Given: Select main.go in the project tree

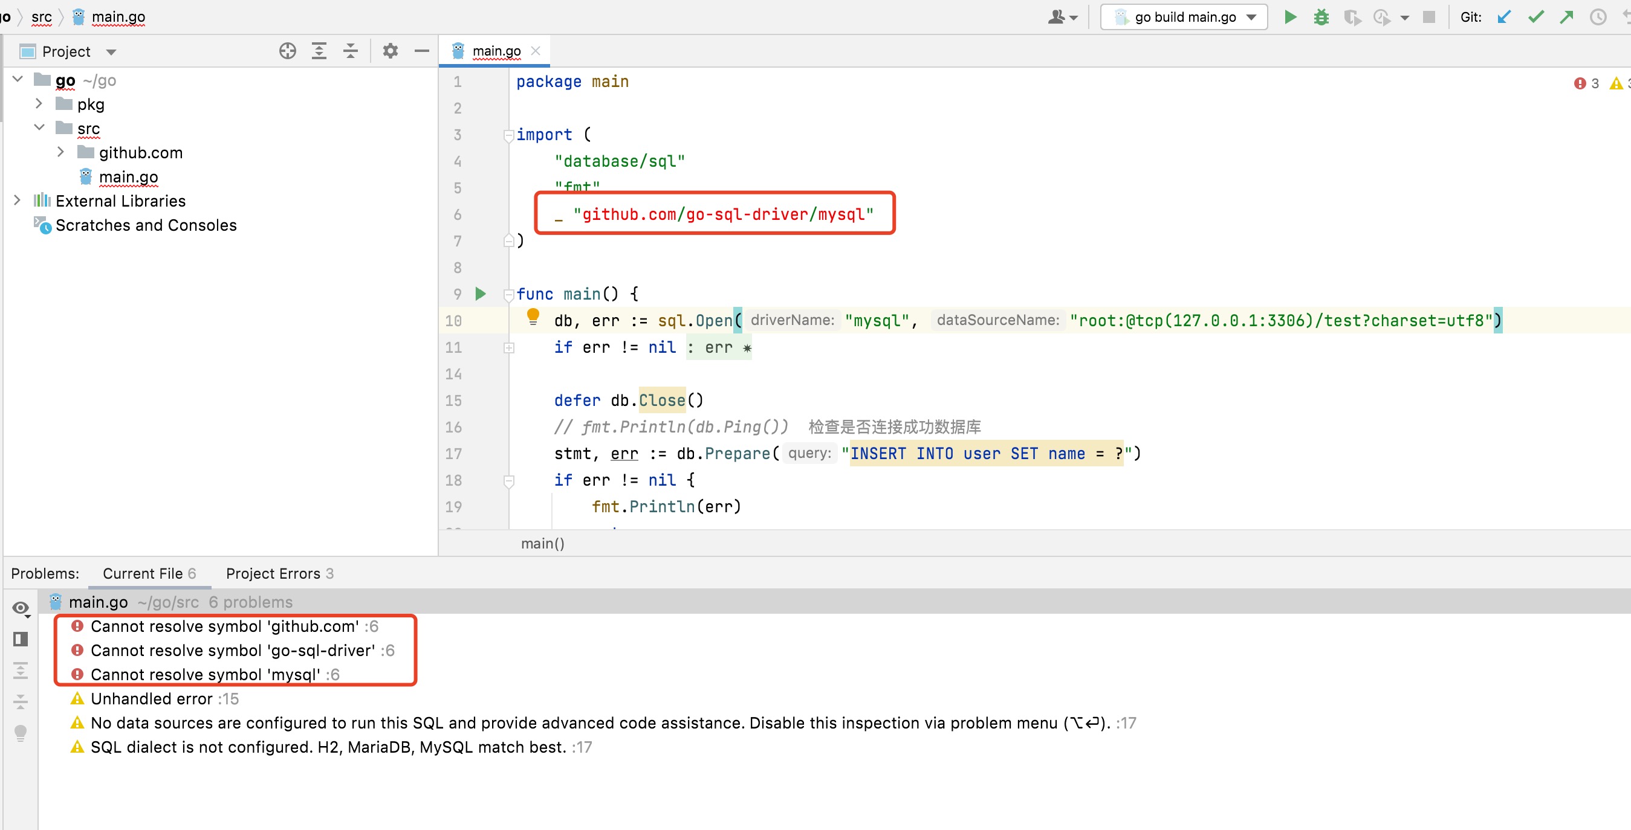Looking at the screenshot, I should click(129, 176).
